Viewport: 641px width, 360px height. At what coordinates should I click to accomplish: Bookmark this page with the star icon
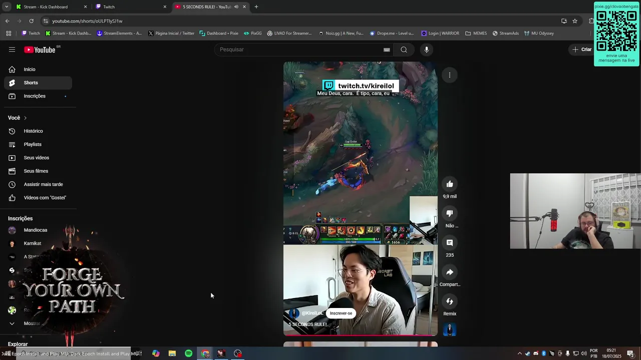point(575,21)
